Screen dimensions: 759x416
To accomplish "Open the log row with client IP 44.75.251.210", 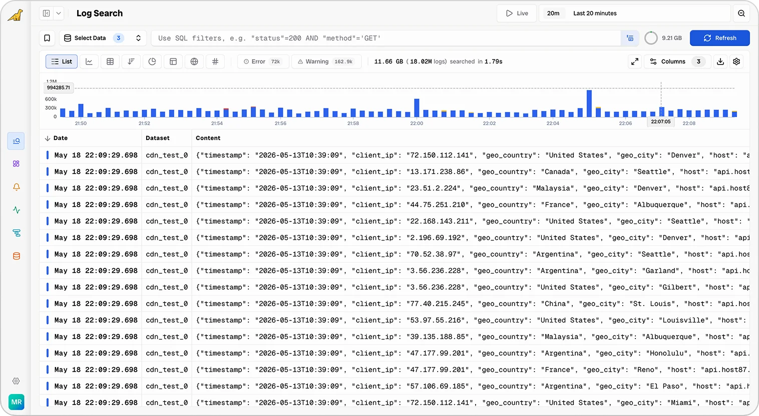I will pyautogui.click(x=395, y=204).
